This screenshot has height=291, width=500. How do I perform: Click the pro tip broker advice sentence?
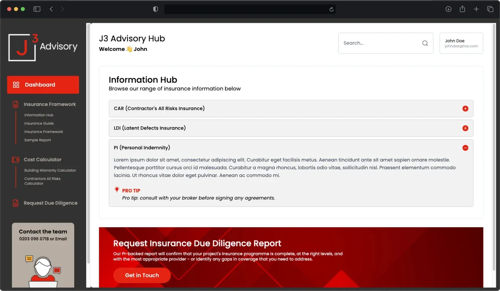(199, 198)
